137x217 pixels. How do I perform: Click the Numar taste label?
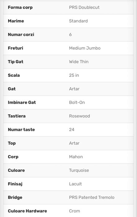tap(21, 129)
